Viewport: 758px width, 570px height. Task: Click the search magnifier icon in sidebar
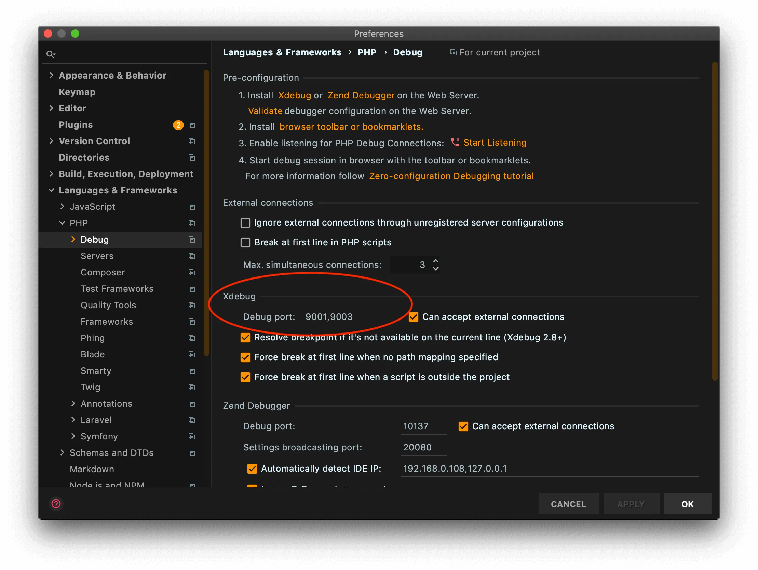pyautogui.click(x=50, y=54)
